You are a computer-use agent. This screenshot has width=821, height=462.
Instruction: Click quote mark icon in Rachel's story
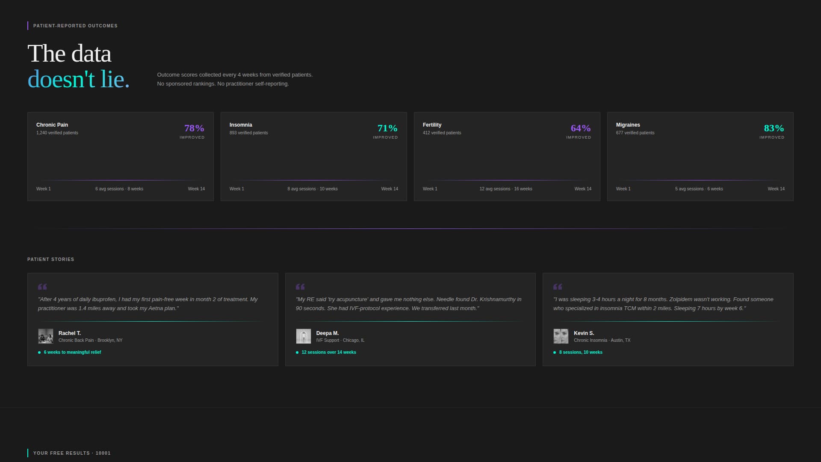42,287
